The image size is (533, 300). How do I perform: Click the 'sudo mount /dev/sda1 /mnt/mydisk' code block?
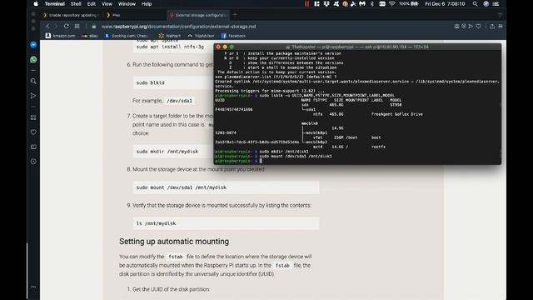(226, 187)
